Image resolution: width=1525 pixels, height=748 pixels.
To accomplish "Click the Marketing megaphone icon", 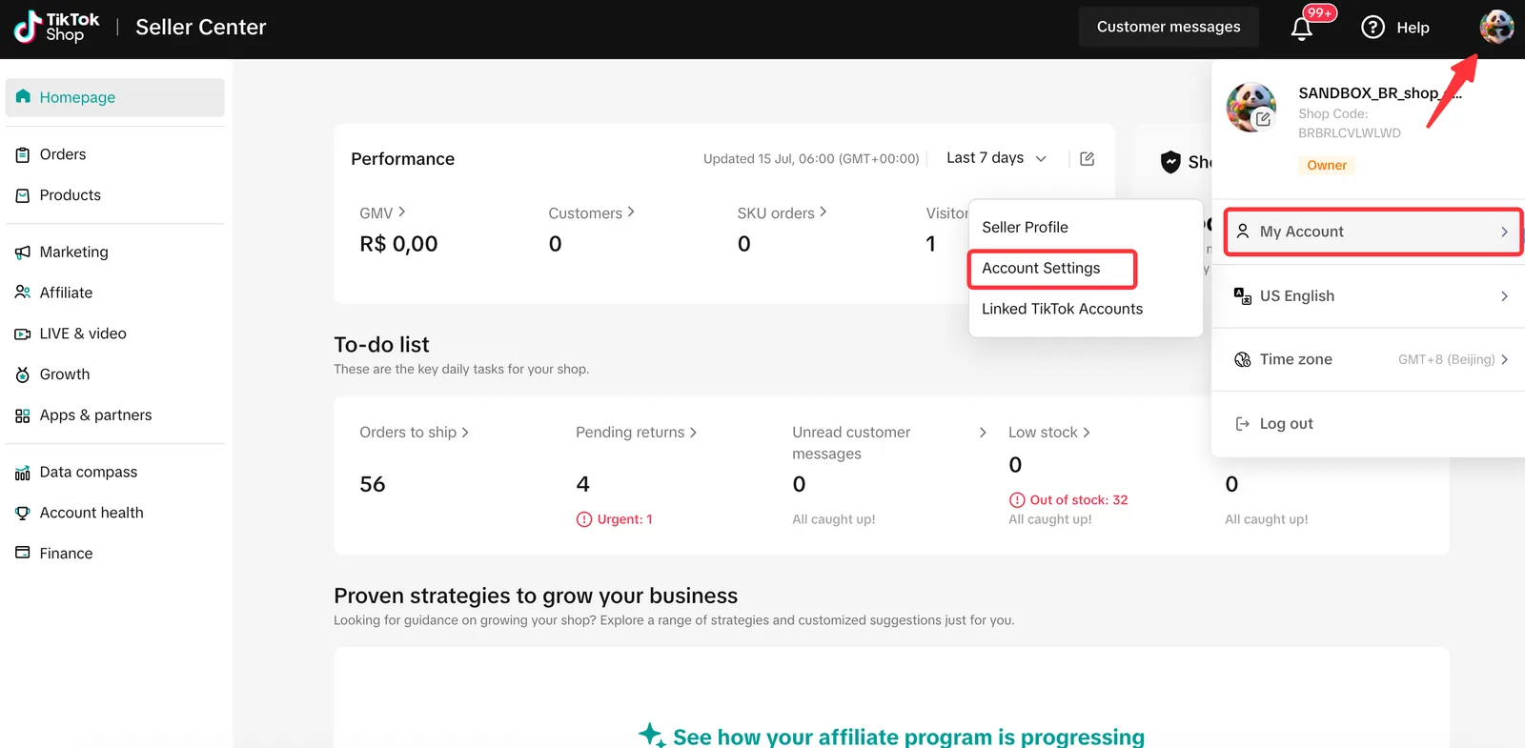I will point(23,253).
